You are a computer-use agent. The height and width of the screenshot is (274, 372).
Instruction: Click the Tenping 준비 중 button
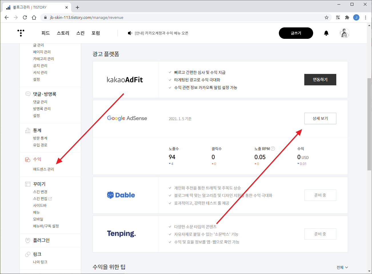[320, 234]
